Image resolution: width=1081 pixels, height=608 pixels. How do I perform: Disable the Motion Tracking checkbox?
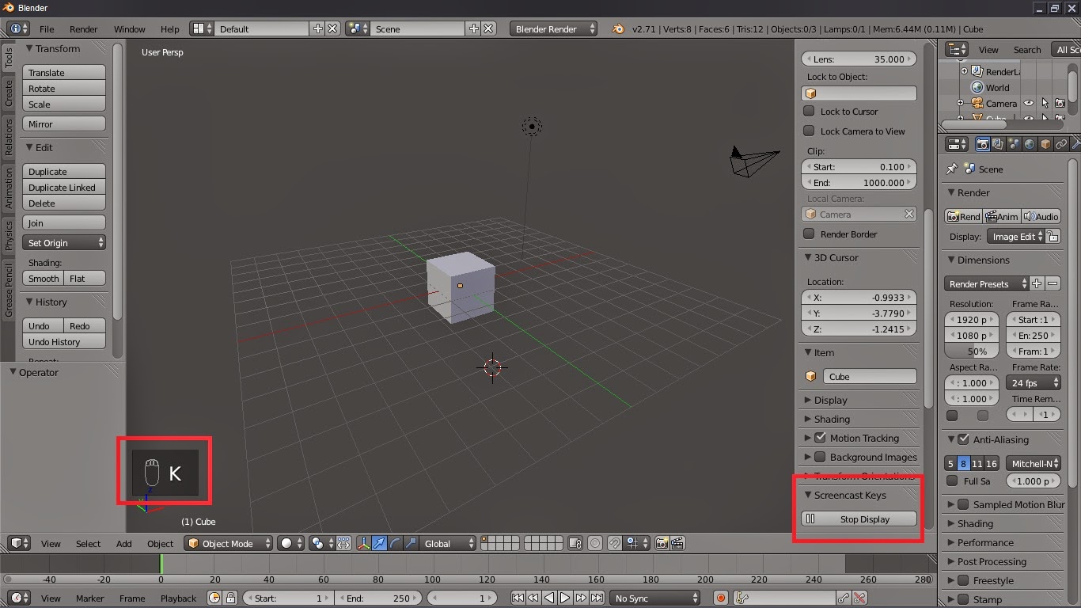coord(820,438)
